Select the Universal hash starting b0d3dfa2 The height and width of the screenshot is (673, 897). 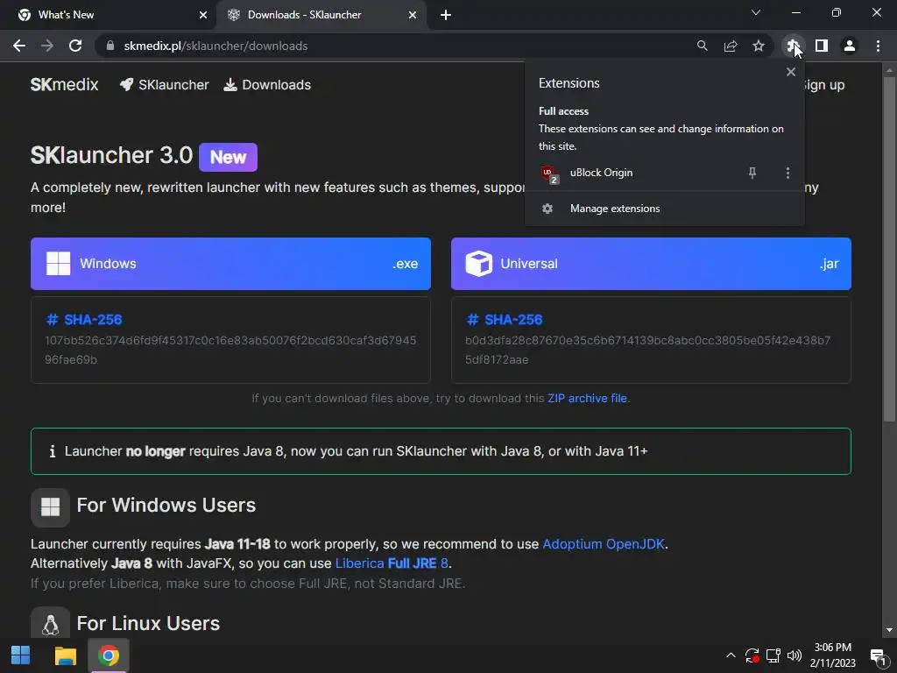pyautogui.click(x=648, y=350)
